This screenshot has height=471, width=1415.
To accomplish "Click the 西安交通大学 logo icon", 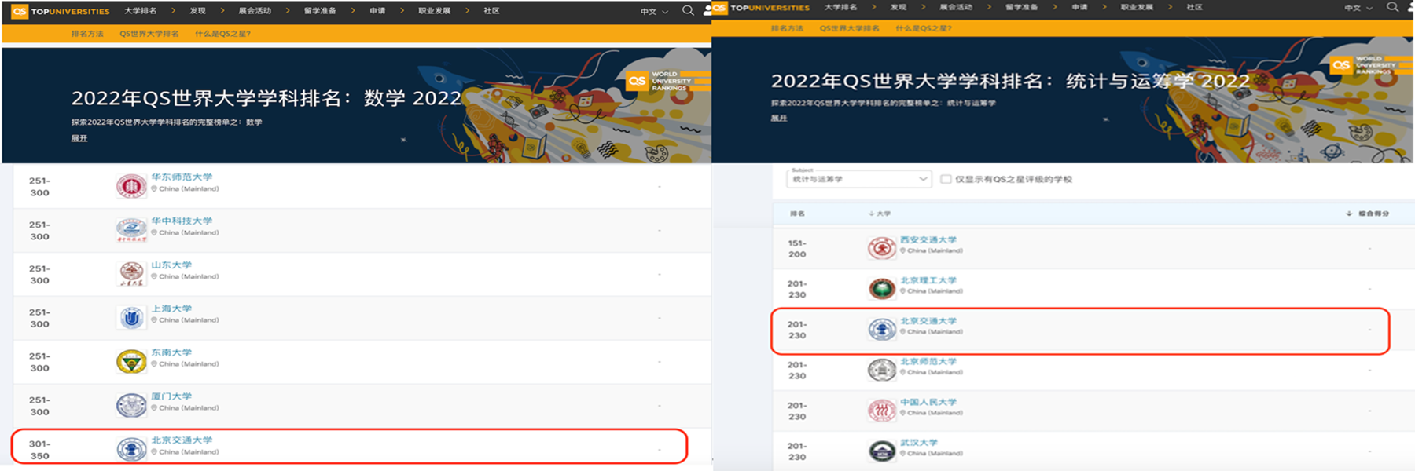I will click(882, 248).
